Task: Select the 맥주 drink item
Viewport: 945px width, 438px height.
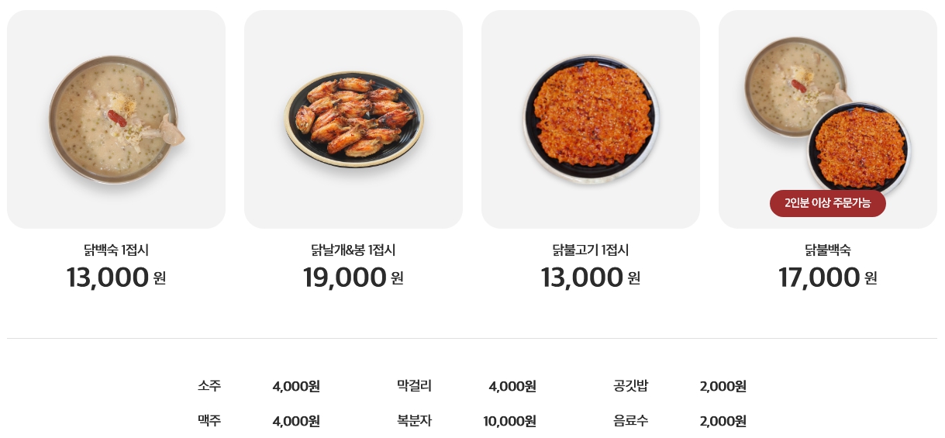Action: 209,421
